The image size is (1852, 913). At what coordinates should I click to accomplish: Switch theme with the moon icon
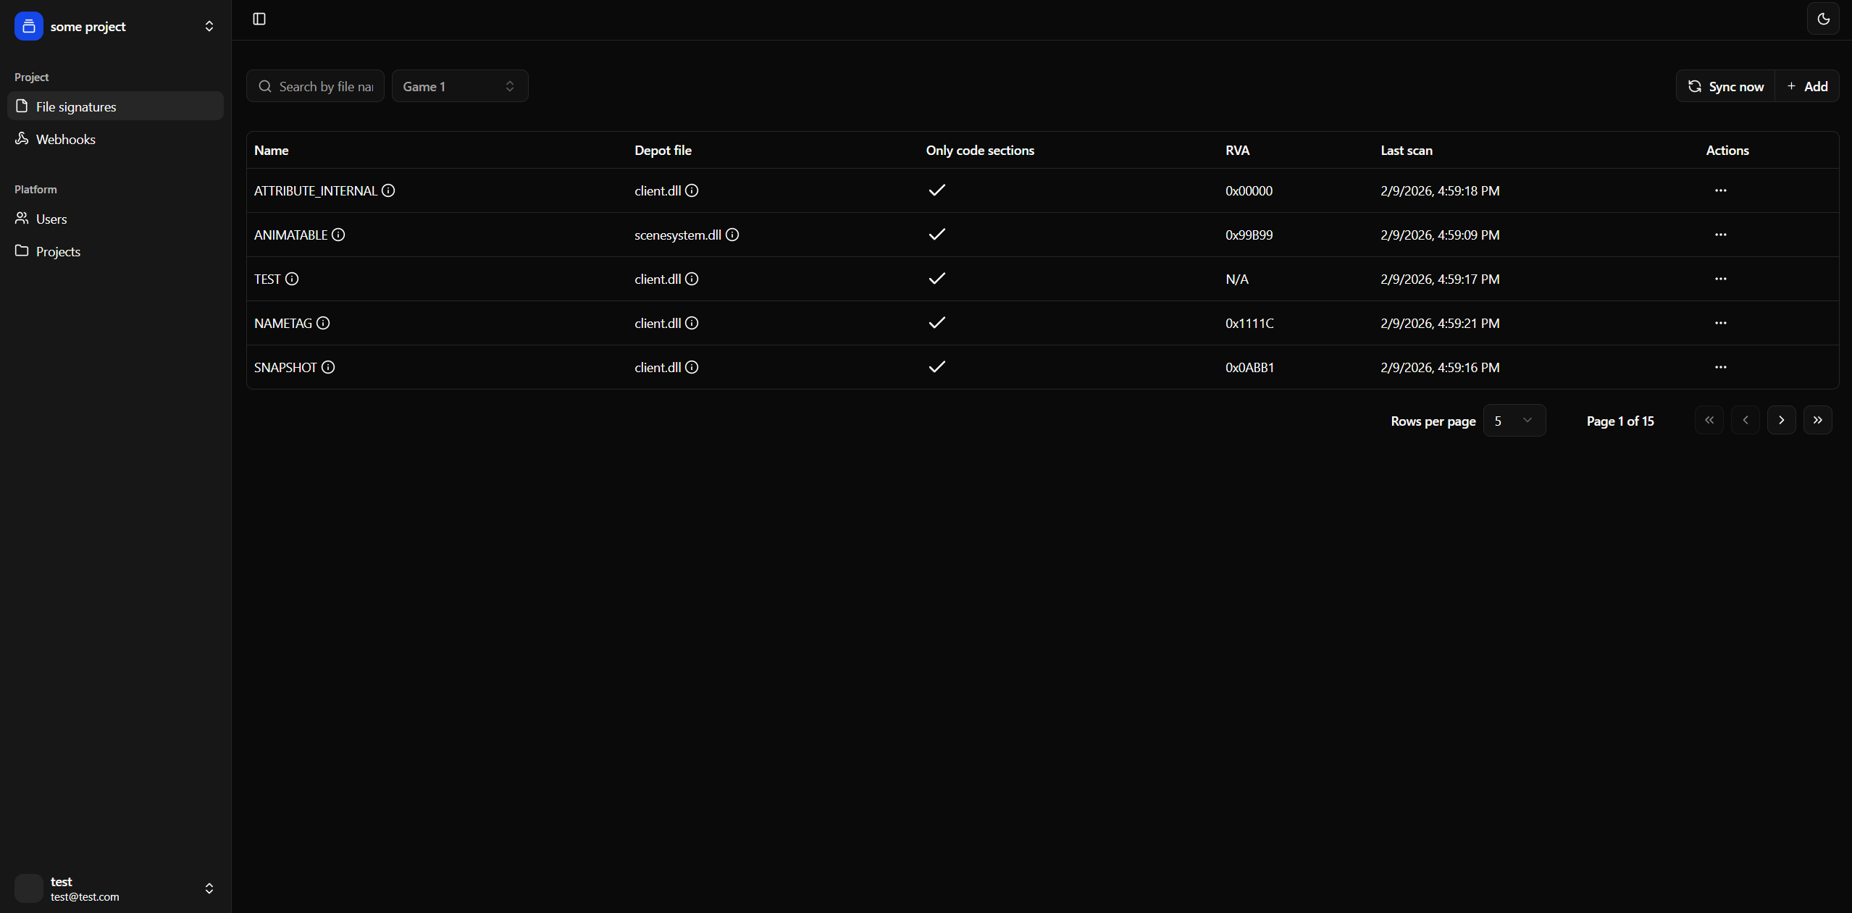coord(1823,19)
